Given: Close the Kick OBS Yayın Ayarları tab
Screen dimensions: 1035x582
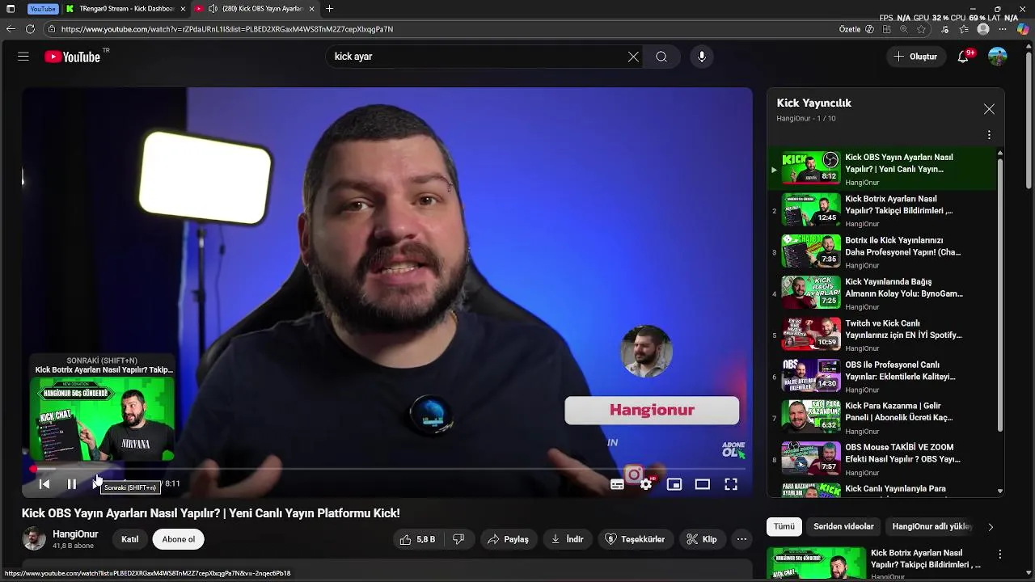Looking at the screenshot, I should coord(311,9).
